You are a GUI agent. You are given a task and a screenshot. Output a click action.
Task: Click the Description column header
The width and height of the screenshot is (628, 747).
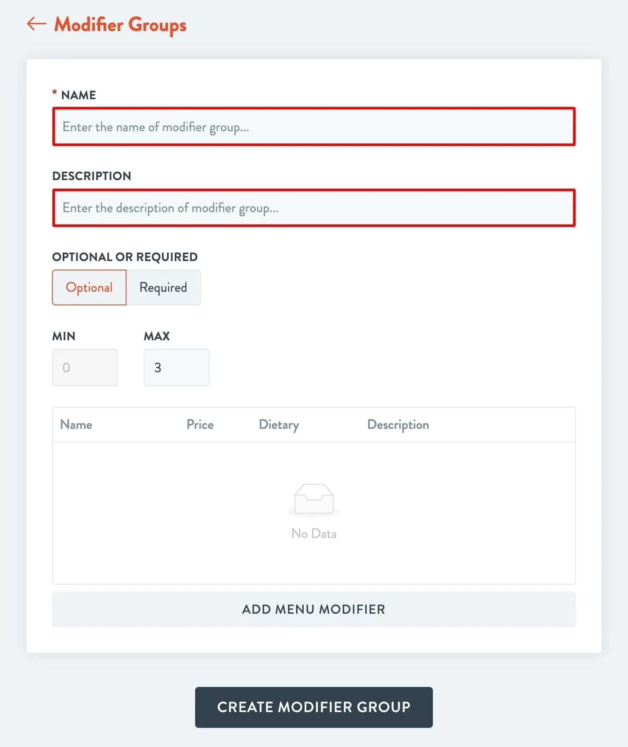coord(398,425)
